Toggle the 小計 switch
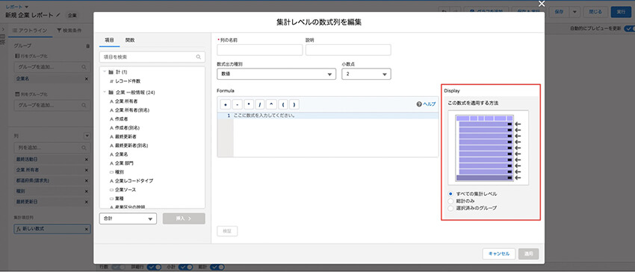635x272 pixels. 186,267
